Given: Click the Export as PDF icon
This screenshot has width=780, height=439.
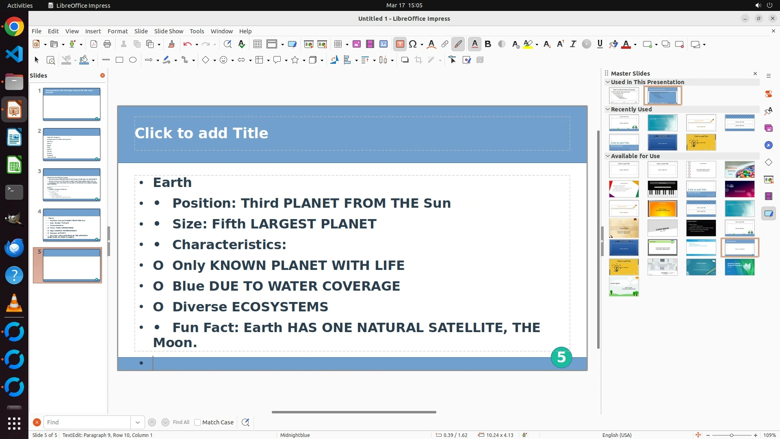Looking at the screenshot, I should [94, 44].
